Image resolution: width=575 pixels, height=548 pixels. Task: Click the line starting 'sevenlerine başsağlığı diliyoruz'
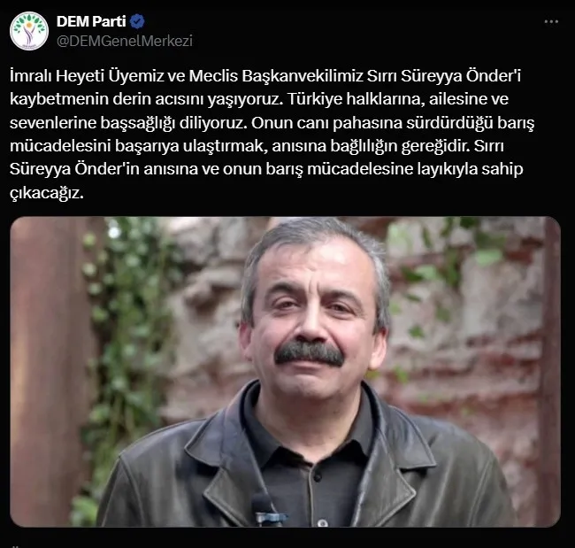click(272, 123)
